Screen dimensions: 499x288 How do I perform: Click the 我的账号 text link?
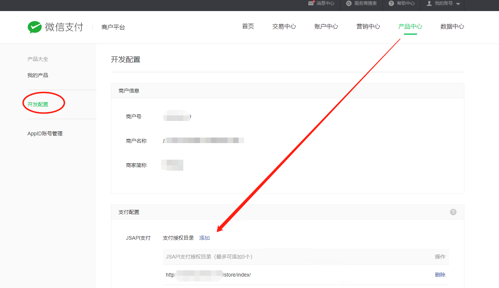[x=444, y=3]
